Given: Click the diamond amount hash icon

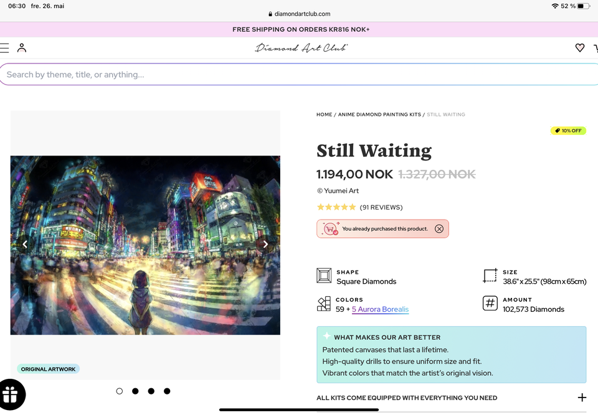Looking at the screenshot, I should (x=490, y=304).
